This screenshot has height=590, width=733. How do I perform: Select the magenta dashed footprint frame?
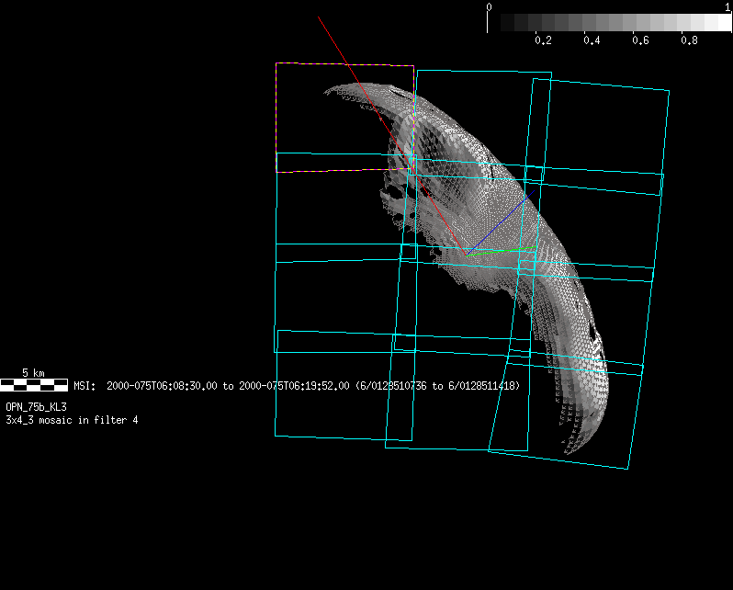[344, 65]
